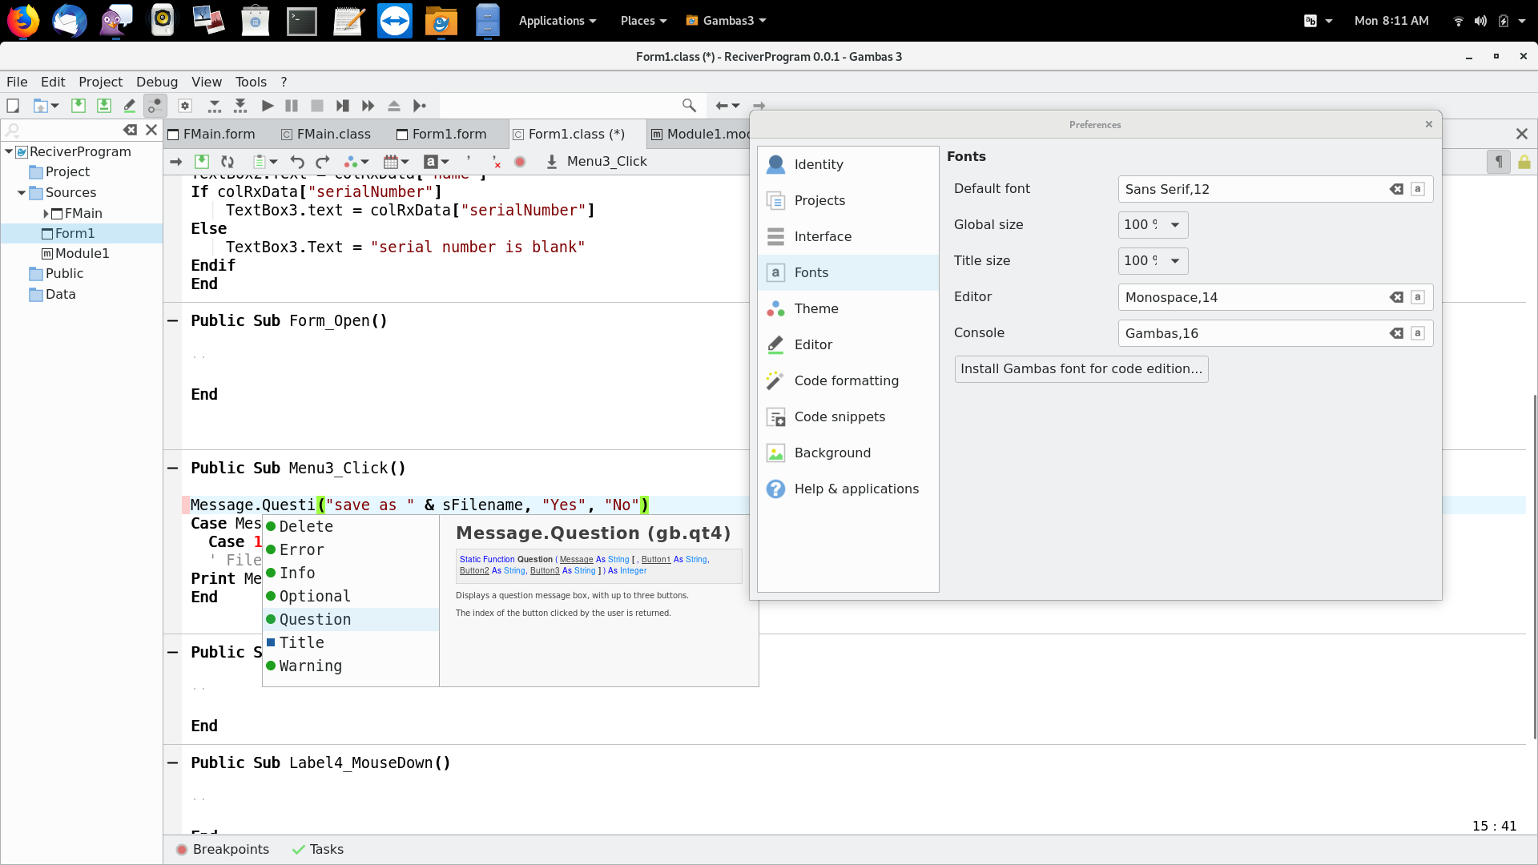The height and width of the screenshot is (865, 1538).
Task: Click the Step Over debug icon
Action: [368, 106]
